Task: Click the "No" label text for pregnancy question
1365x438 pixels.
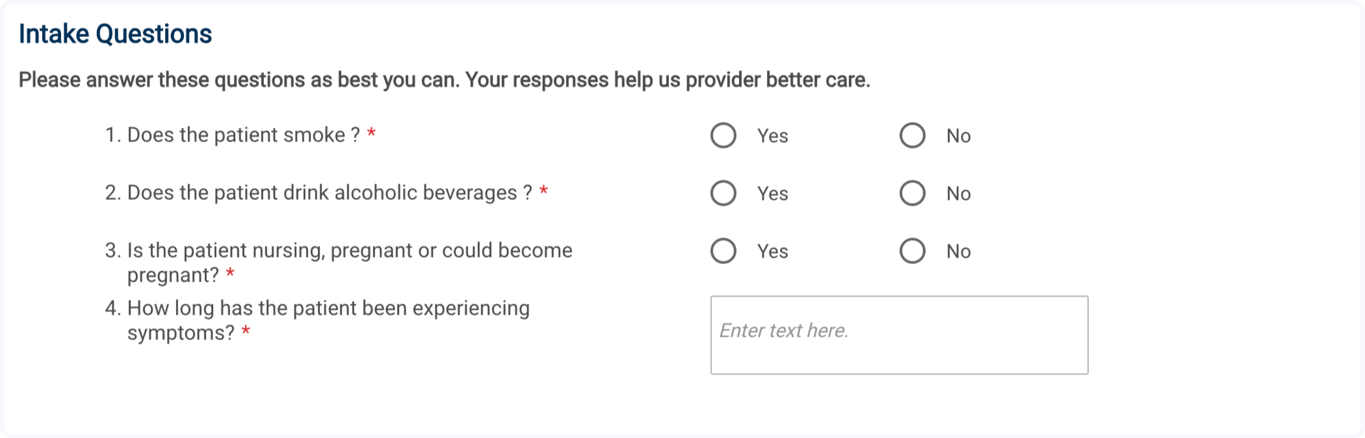Action: coord(958,251)
